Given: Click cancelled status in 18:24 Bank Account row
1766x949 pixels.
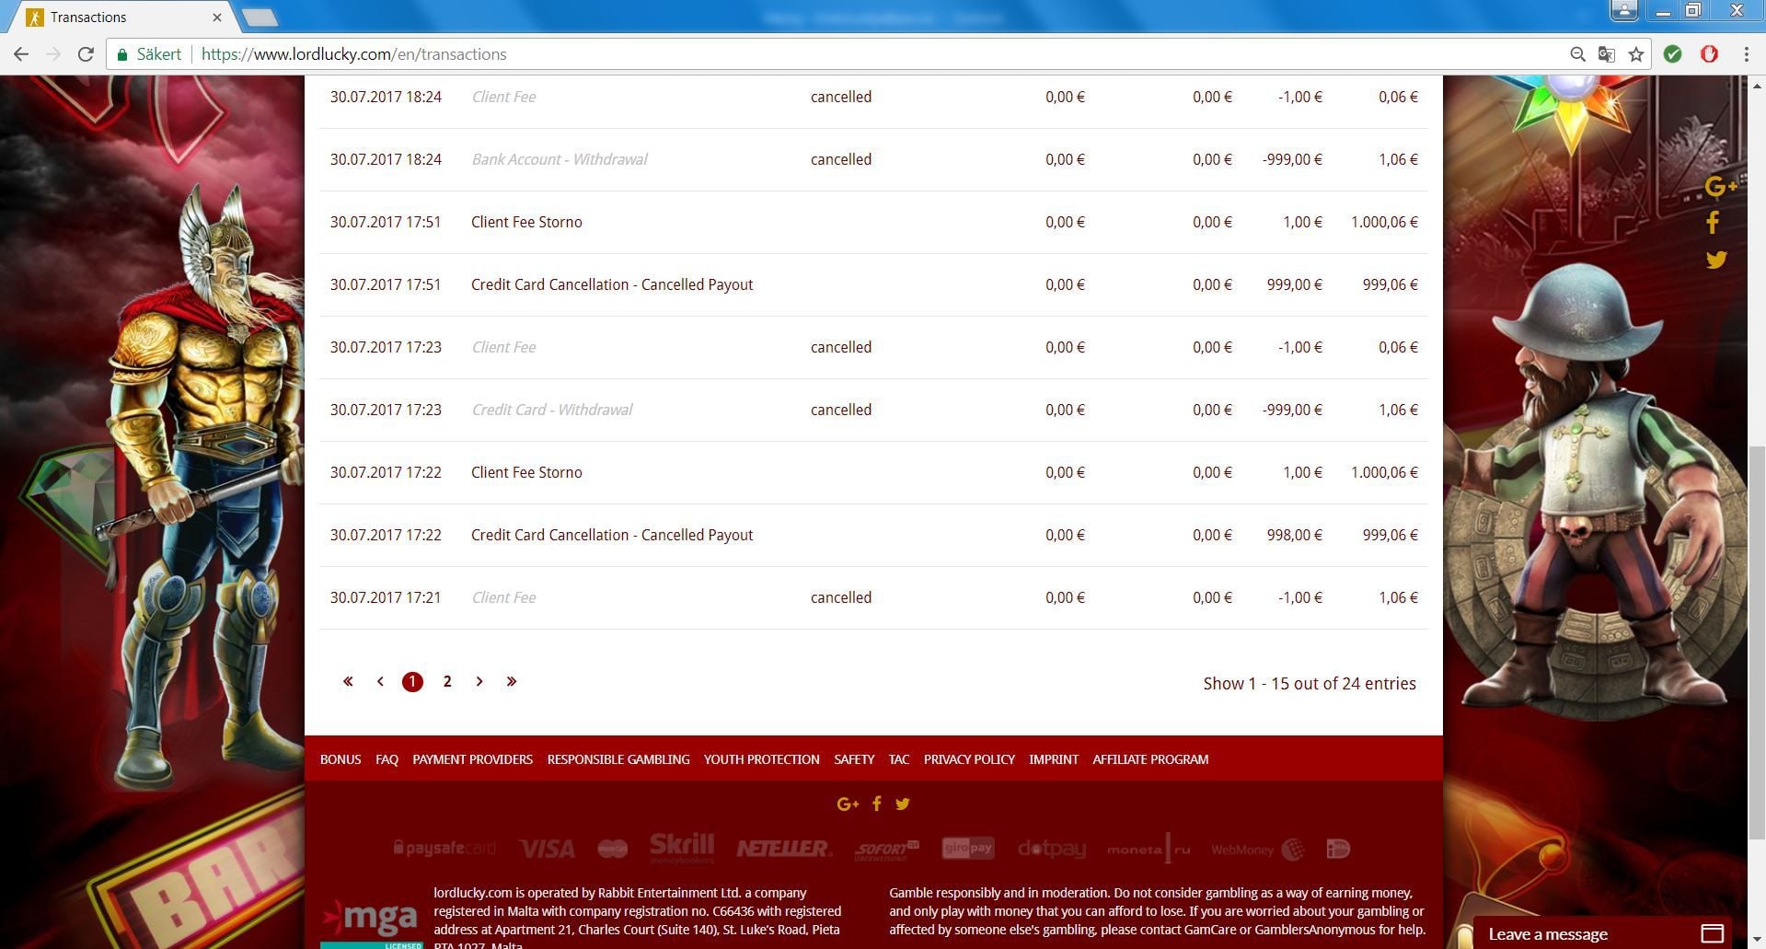Looking at the screenshot, I should pos(841,159).
